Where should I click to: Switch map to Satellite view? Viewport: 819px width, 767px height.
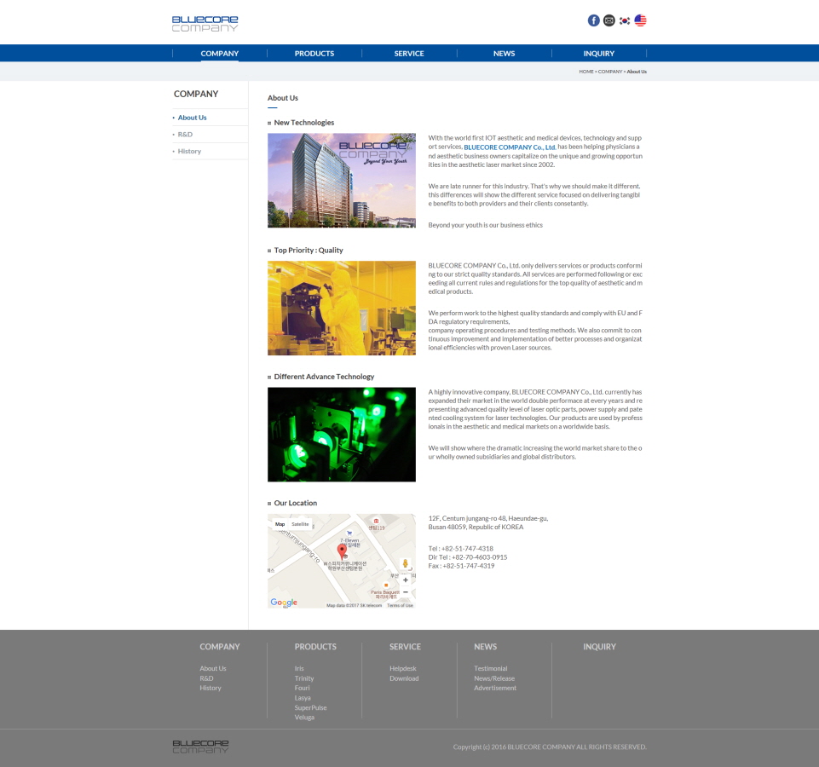pos(300,524)
